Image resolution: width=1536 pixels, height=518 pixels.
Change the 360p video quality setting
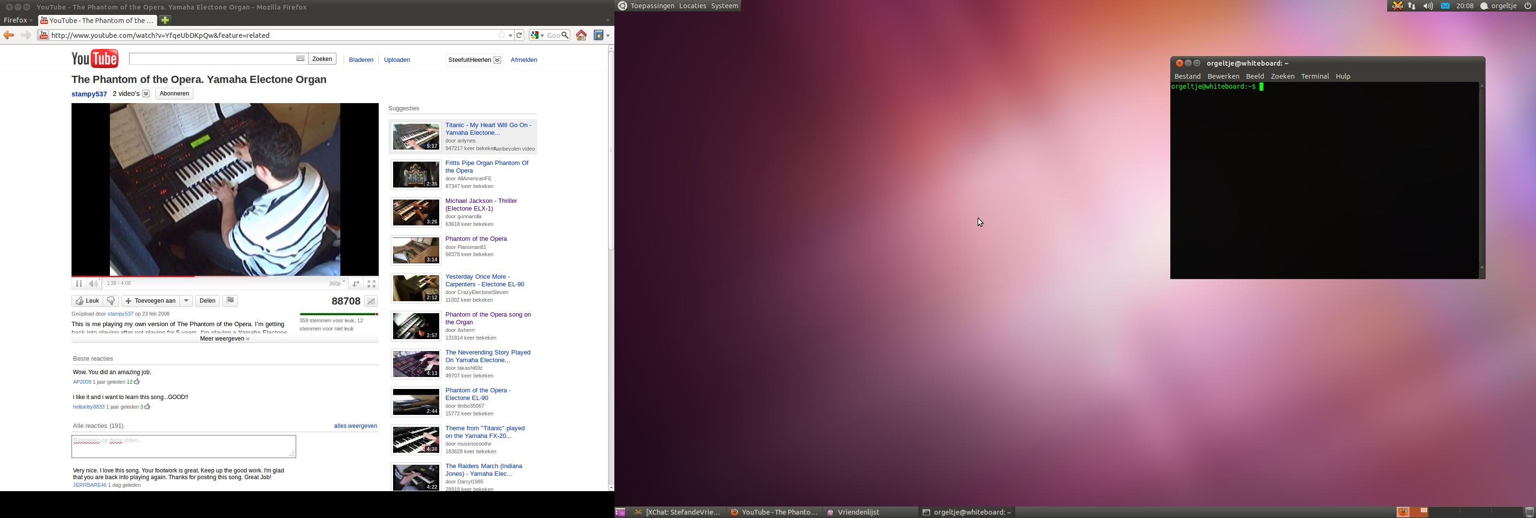pos(337,284)
